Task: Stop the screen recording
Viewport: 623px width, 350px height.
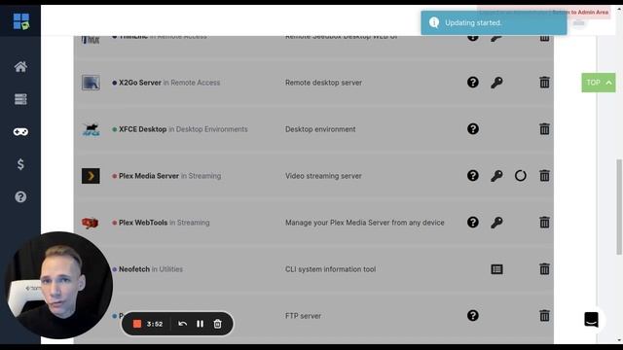Action: [x=137, y=324]
